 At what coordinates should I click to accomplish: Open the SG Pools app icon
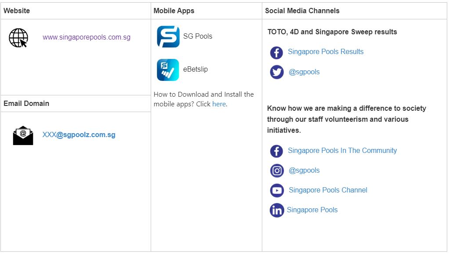pos(168,36)
